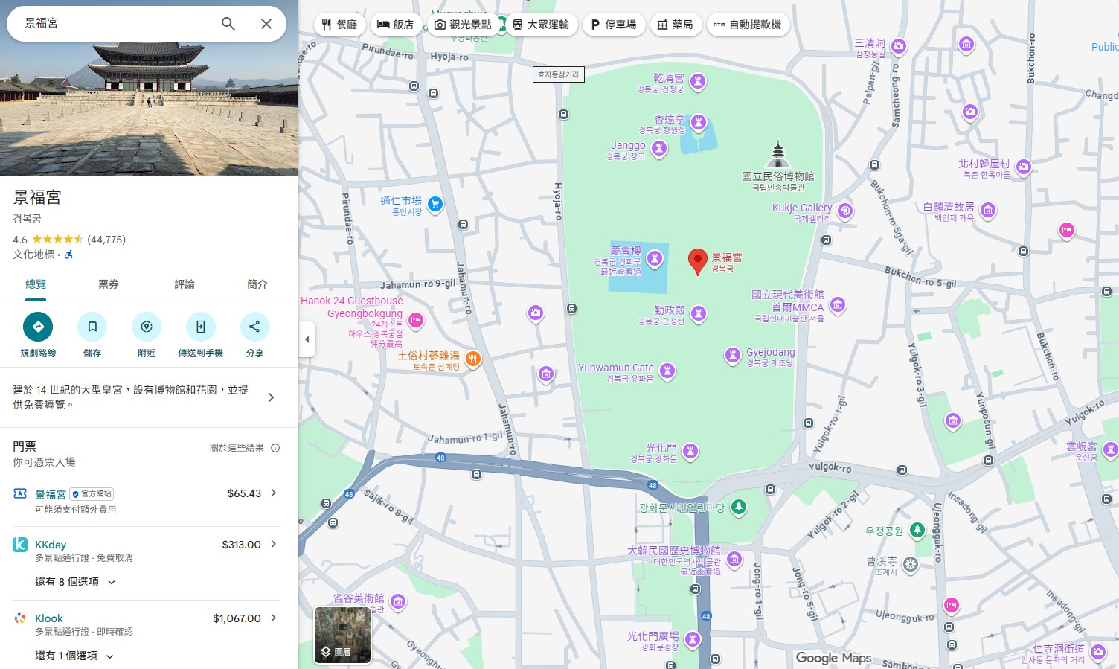Filter the map for 餐廳 restaurants

[x=339, y=24]
